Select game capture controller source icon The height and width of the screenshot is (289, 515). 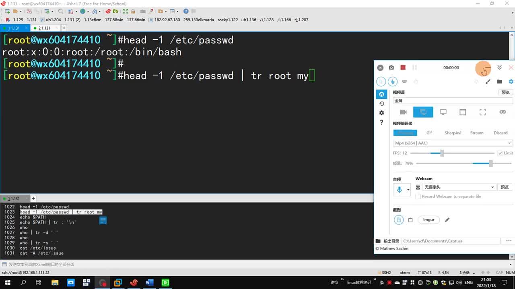coord(503,112)
